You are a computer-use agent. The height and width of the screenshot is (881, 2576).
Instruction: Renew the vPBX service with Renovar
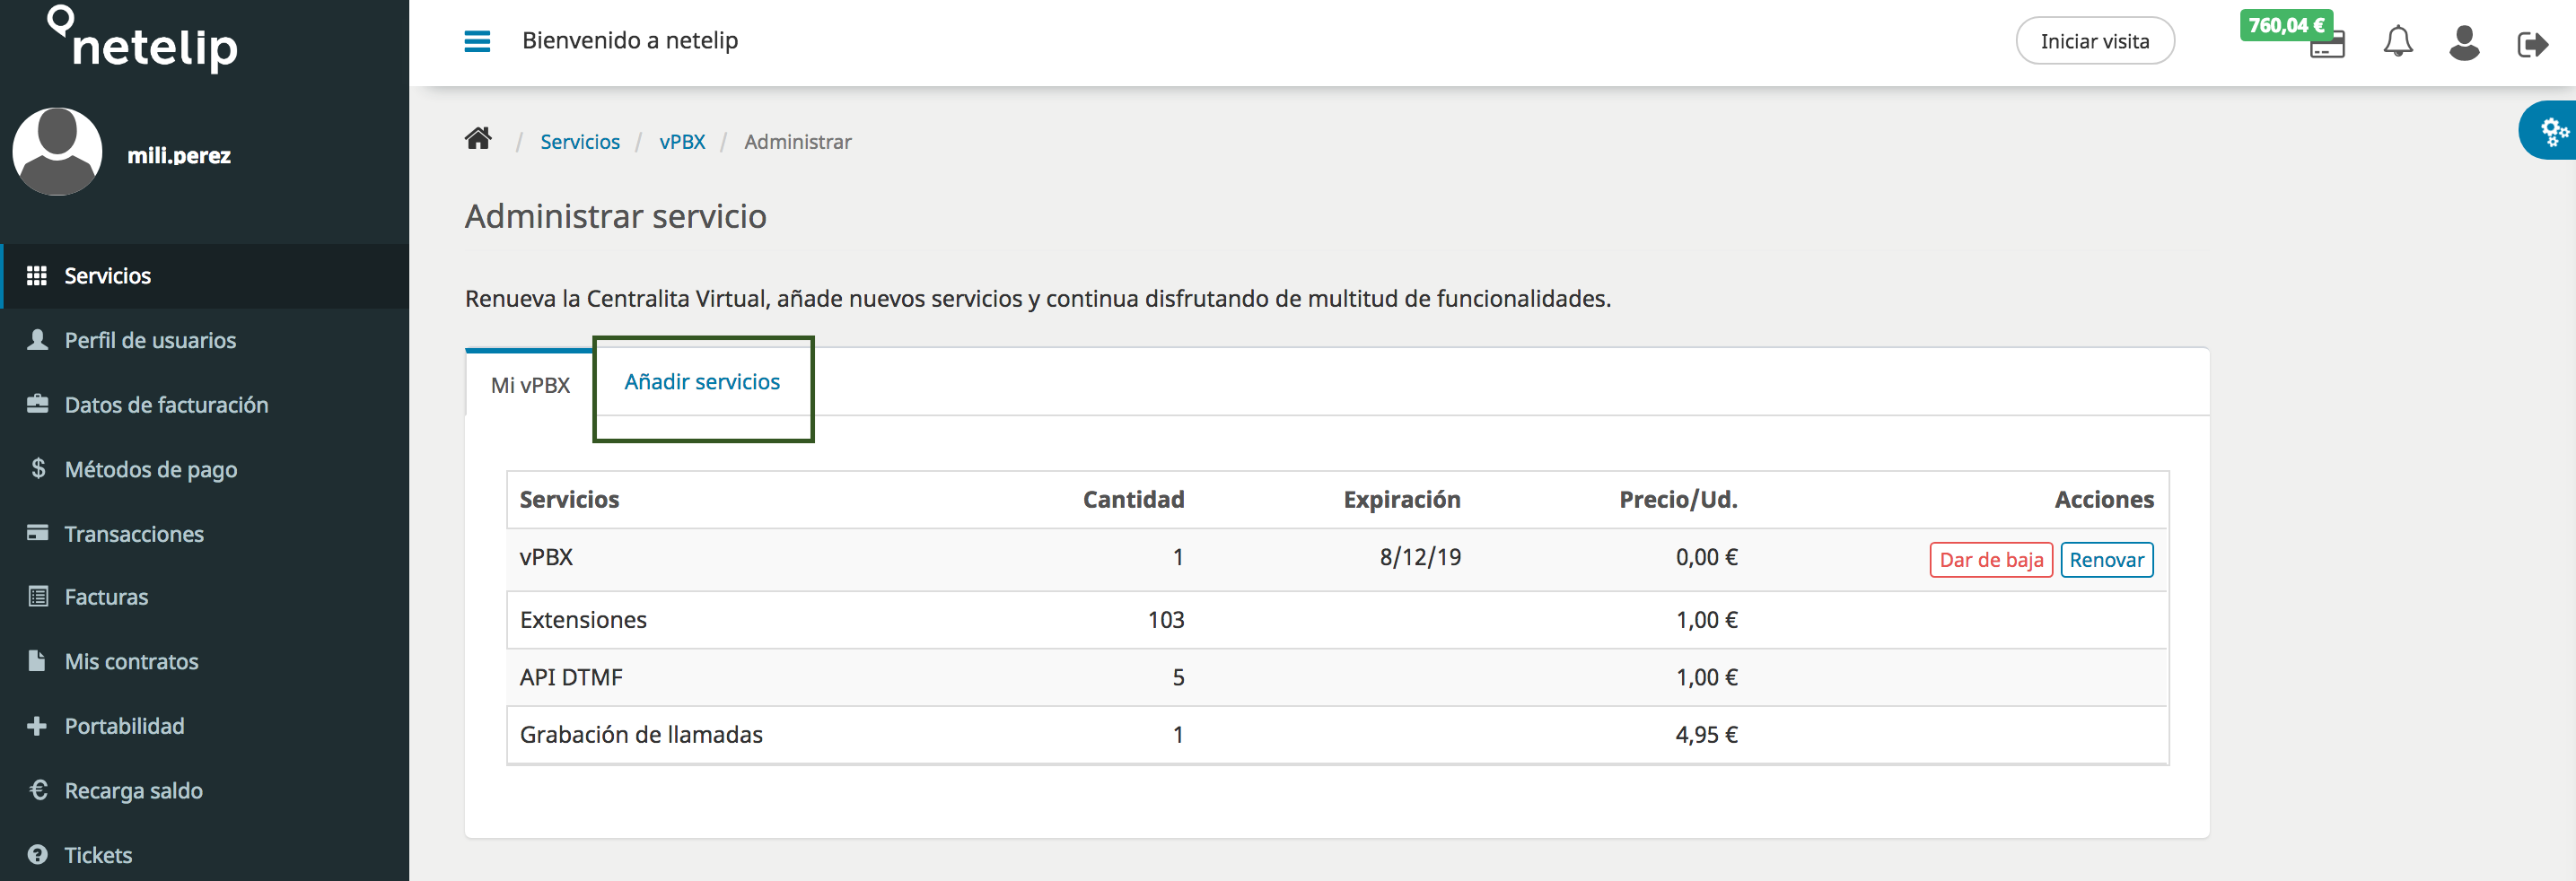tap(2106, 560)
